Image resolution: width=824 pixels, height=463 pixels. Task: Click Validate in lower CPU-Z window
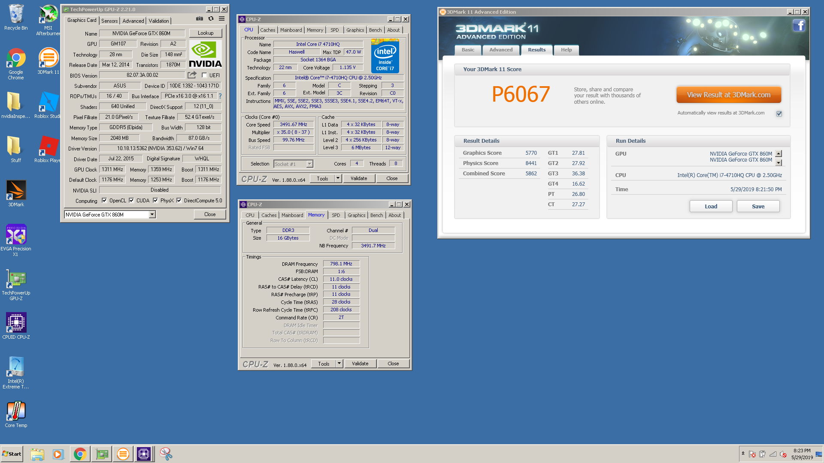(x=360, y=364)
